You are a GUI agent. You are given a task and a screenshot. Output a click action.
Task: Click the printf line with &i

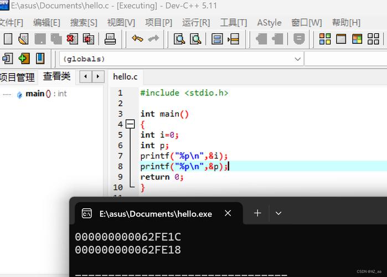184,156
